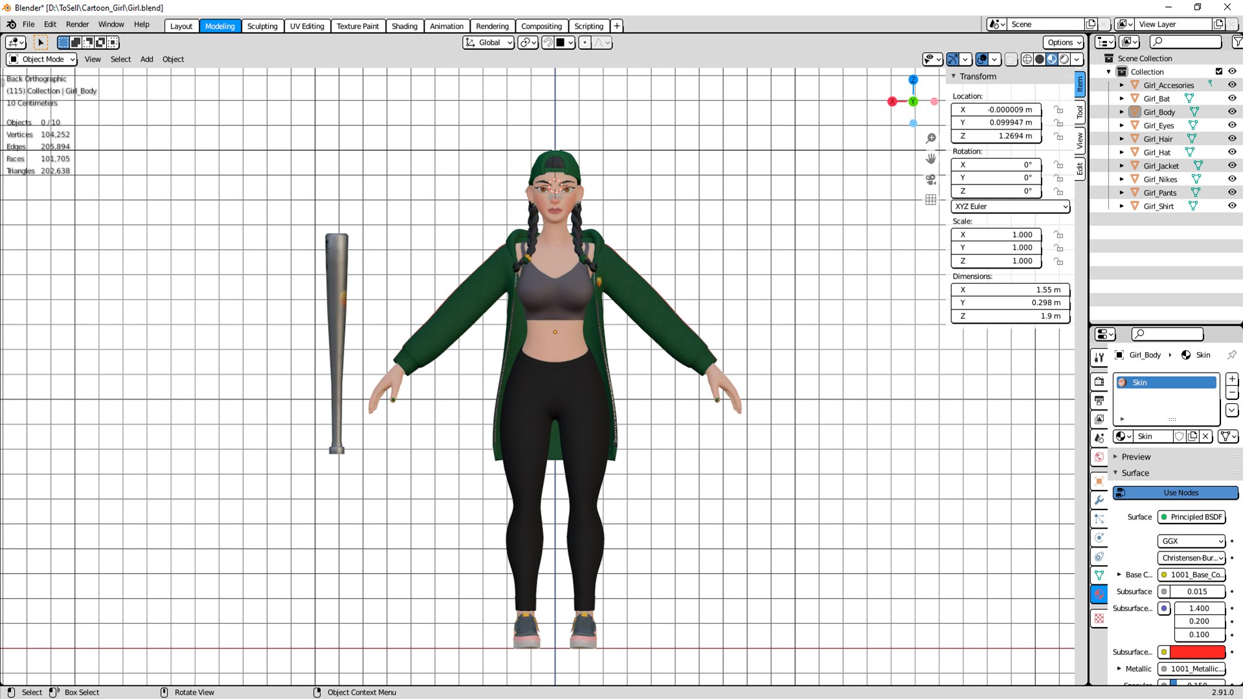
Task: Click the outliner filter funnel icon
Action: point(1237,42)
